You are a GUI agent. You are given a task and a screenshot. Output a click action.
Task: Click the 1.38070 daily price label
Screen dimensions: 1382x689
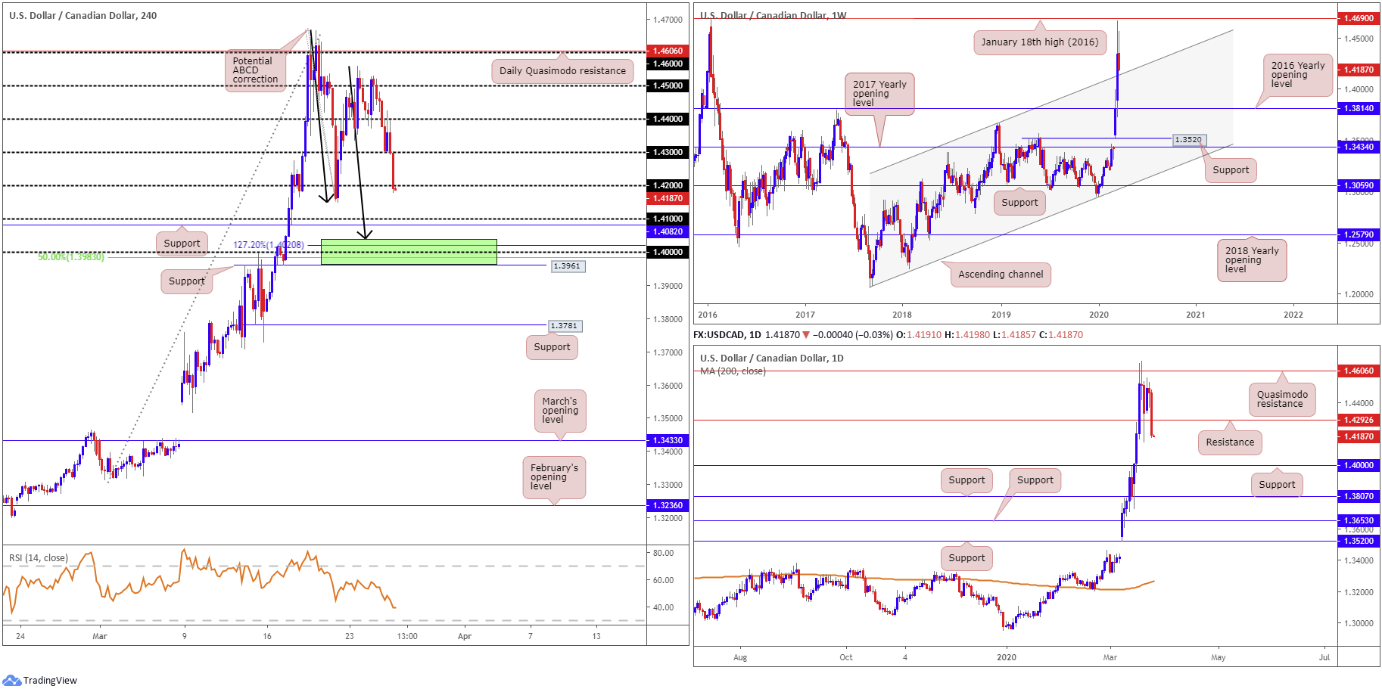click(x=1359, y=497)
